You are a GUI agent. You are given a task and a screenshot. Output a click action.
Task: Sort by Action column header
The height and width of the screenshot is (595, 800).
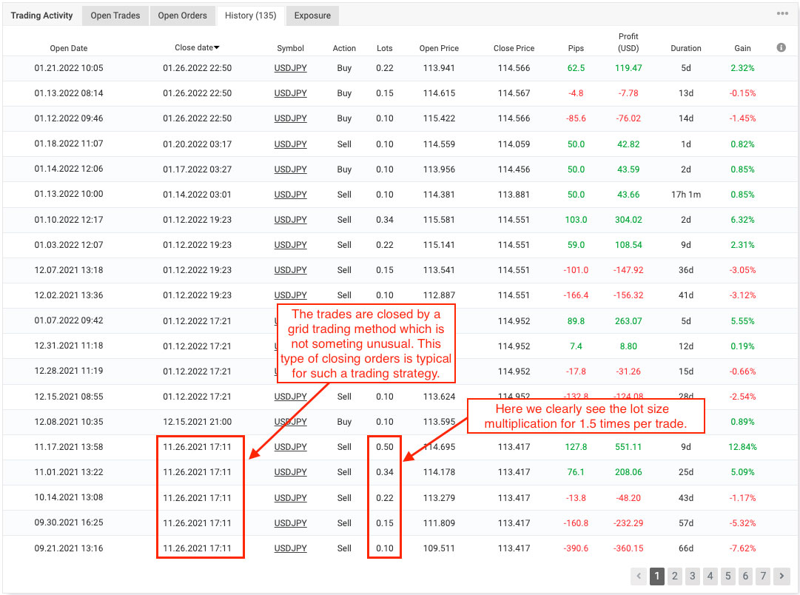point(344,48)
